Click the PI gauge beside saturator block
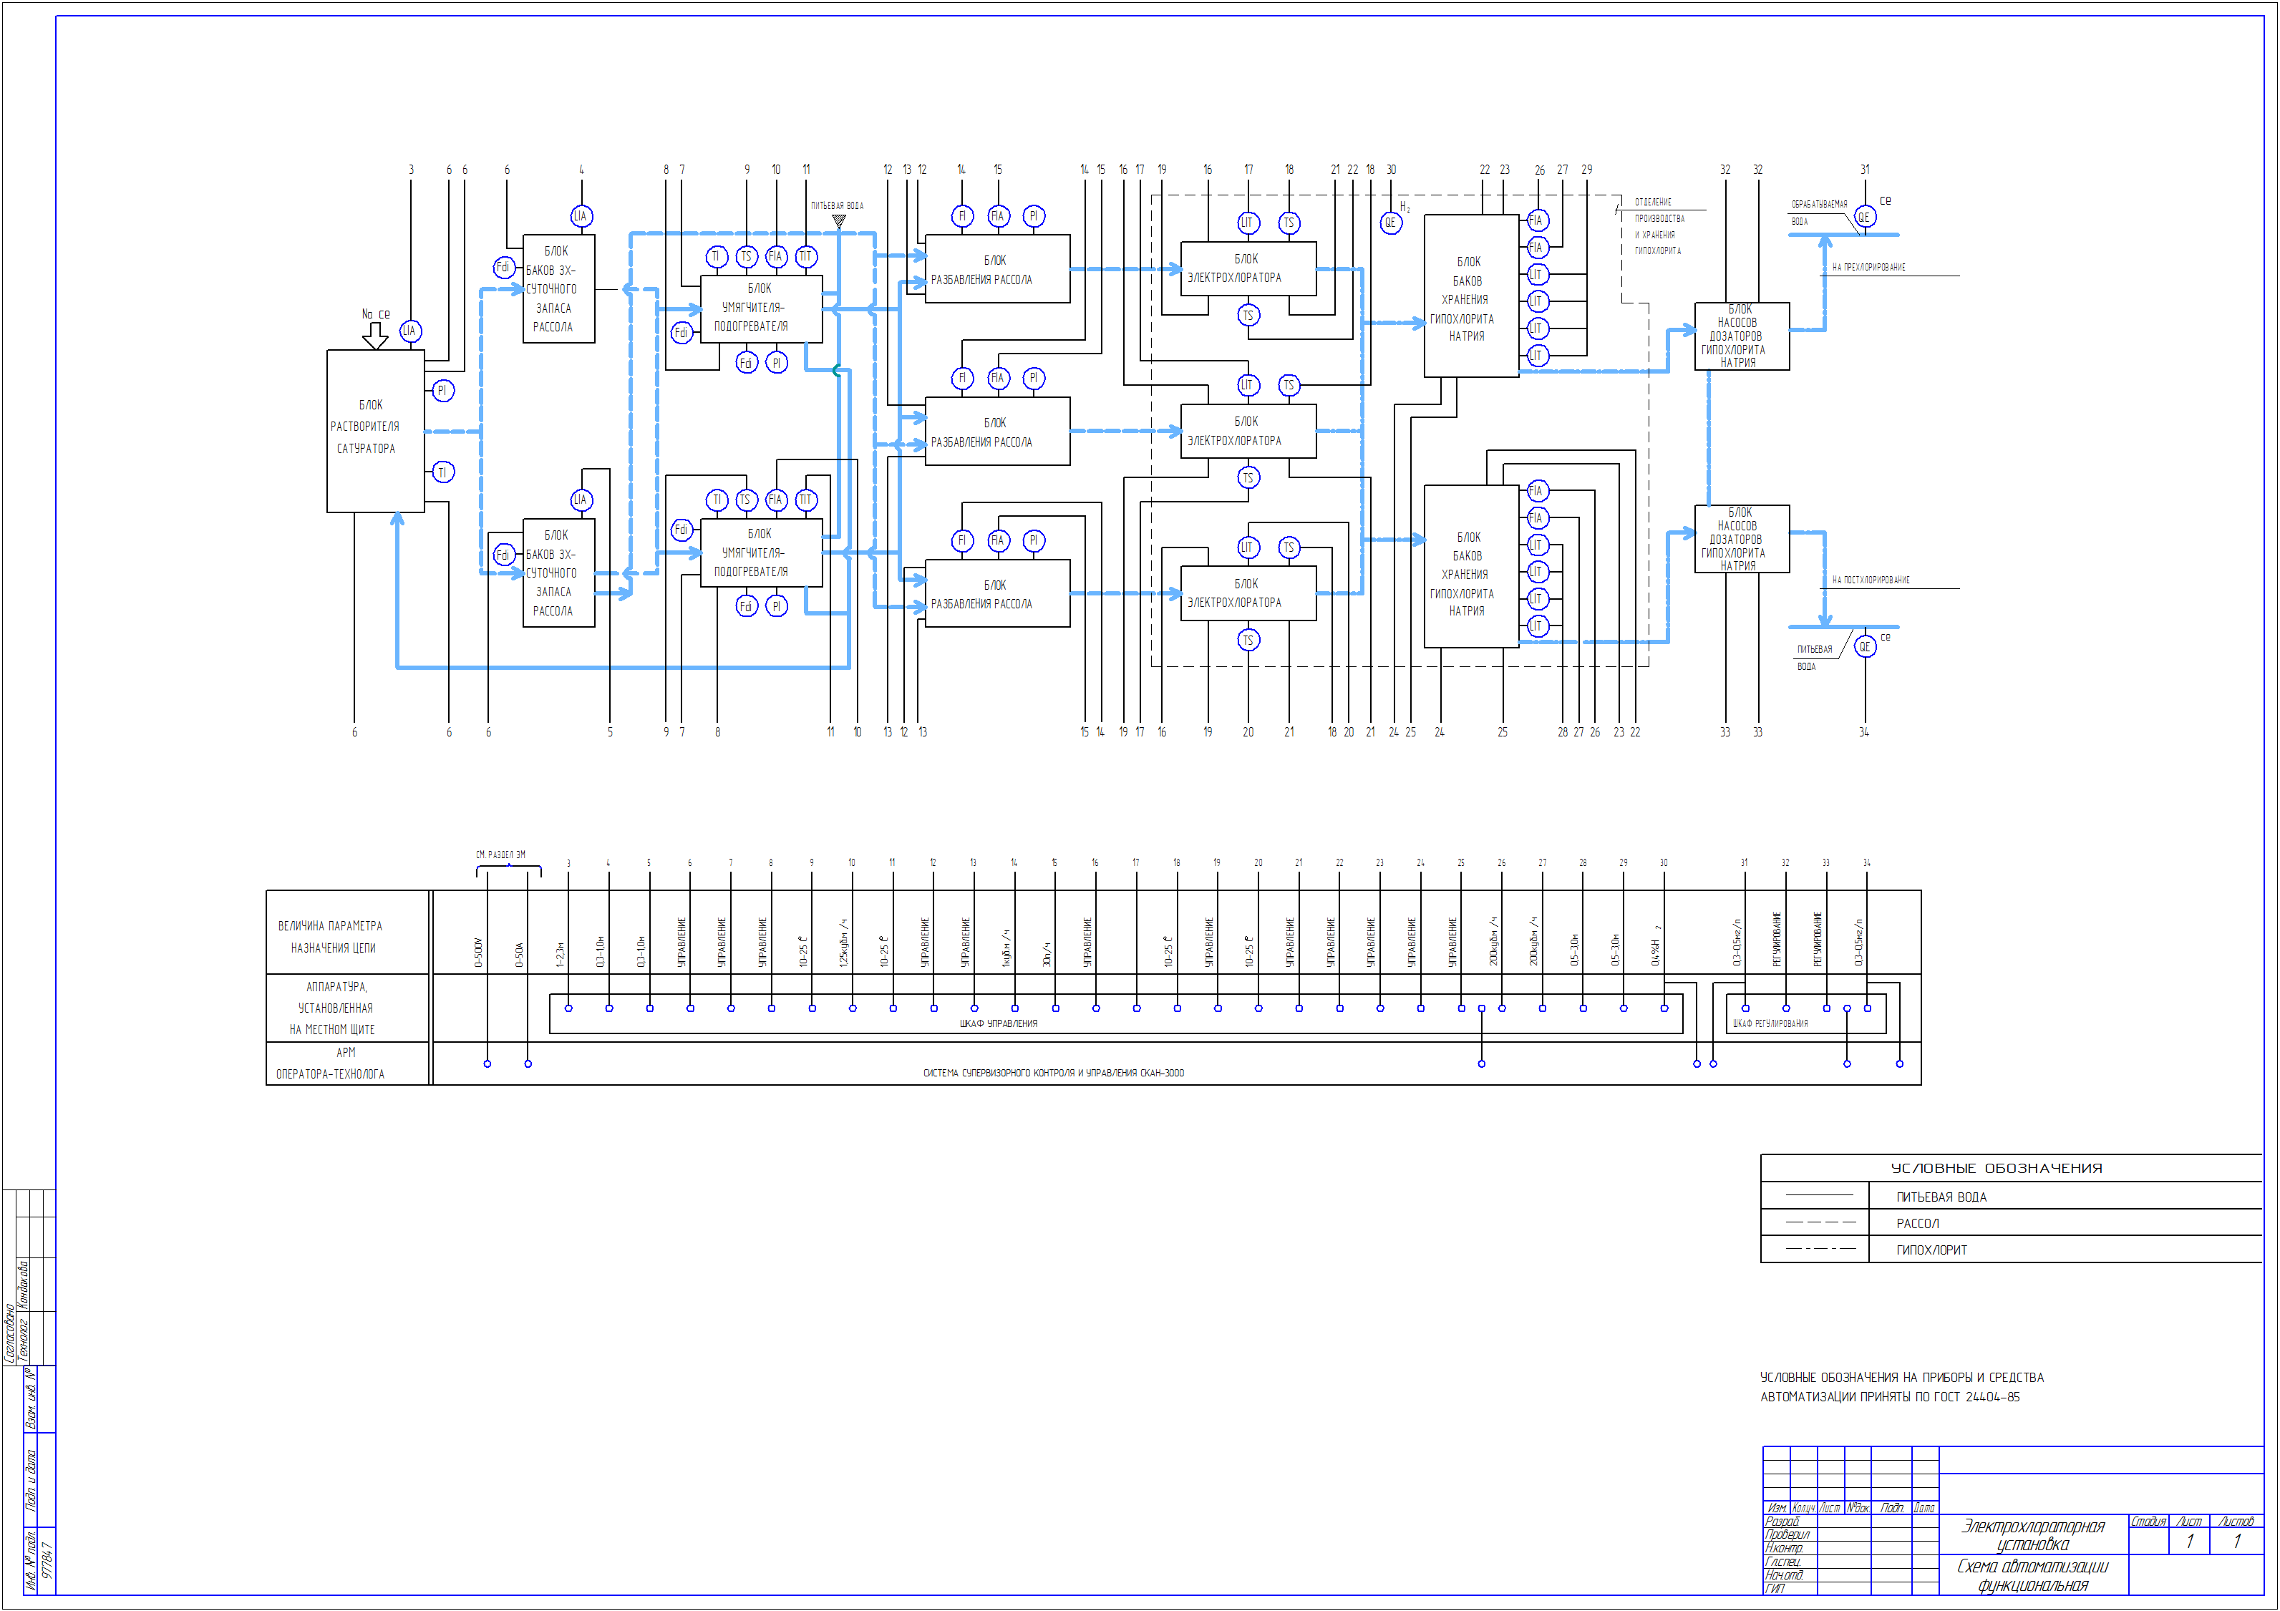The width and height of the screenshot is (2280, 1611). 443,390
